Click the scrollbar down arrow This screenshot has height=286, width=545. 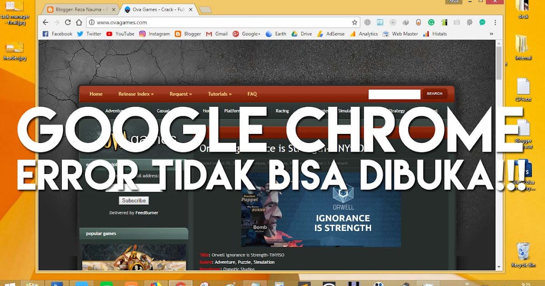point(499,267)
